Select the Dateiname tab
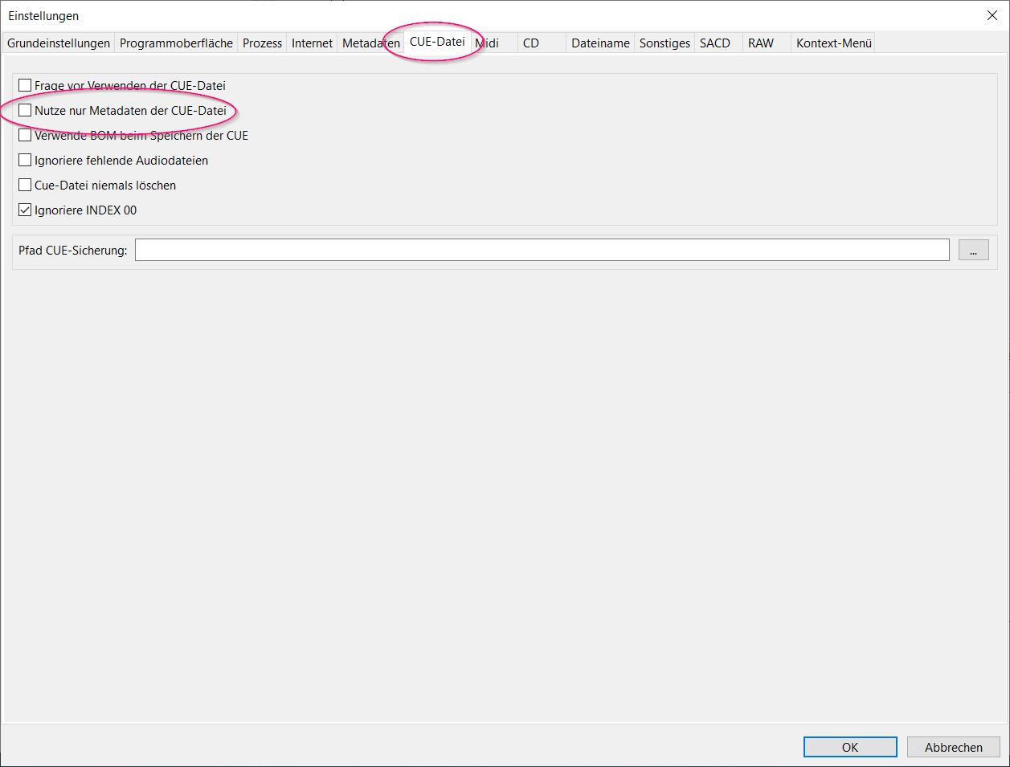Viewport: 1010px width, 767px height. pyautogui.click(x=600, y=43)
